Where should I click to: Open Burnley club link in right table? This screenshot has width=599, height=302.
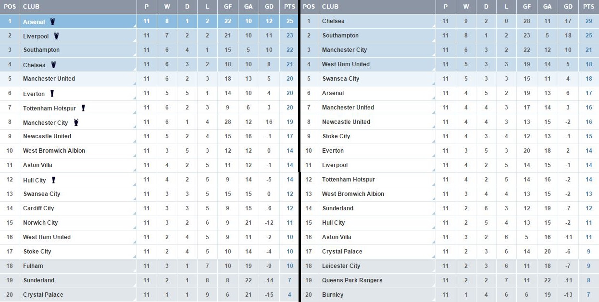333,295
